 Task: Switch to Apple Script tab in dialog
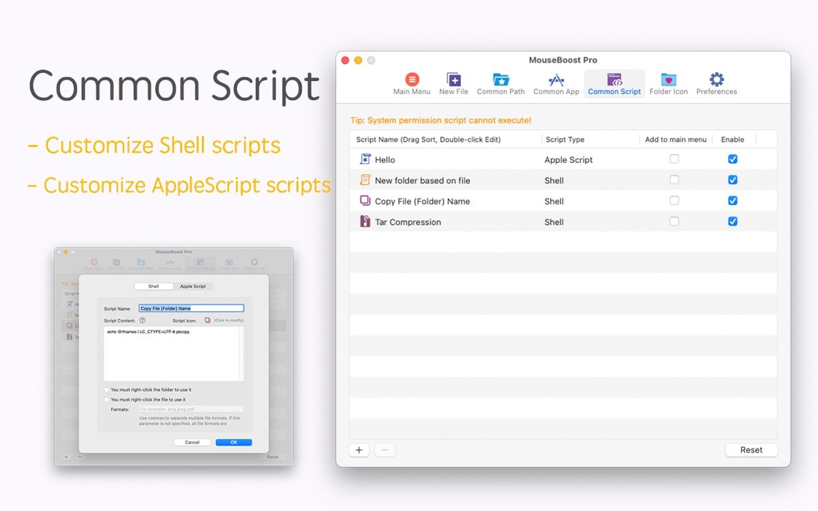[x=192, y=286]
